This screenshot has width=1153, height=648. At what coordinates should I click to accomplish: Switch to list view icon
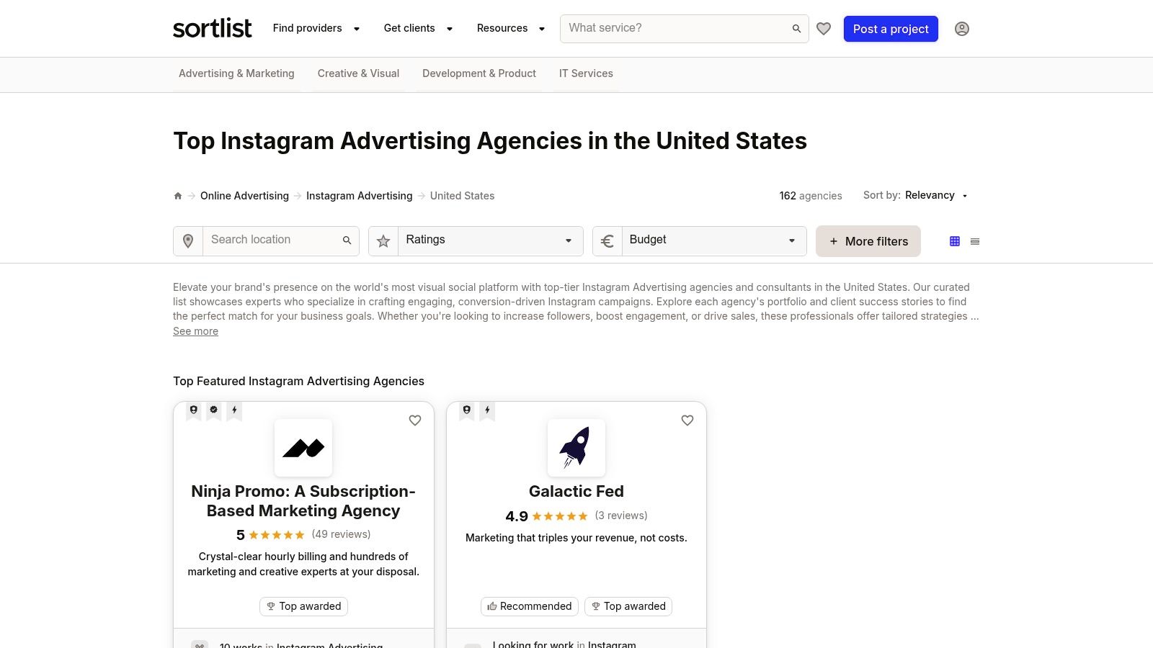(974, 241)
